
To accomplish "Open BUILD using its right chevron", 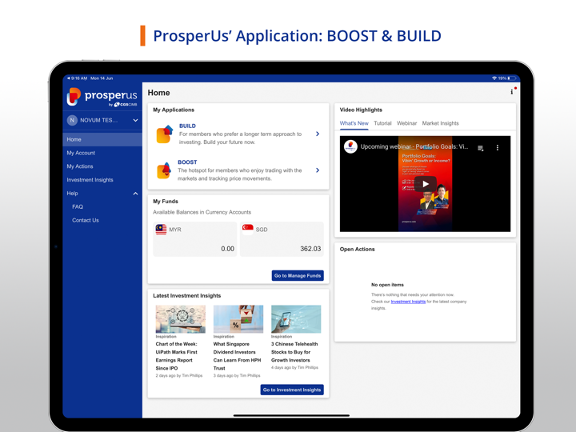I will click(318, 134).
